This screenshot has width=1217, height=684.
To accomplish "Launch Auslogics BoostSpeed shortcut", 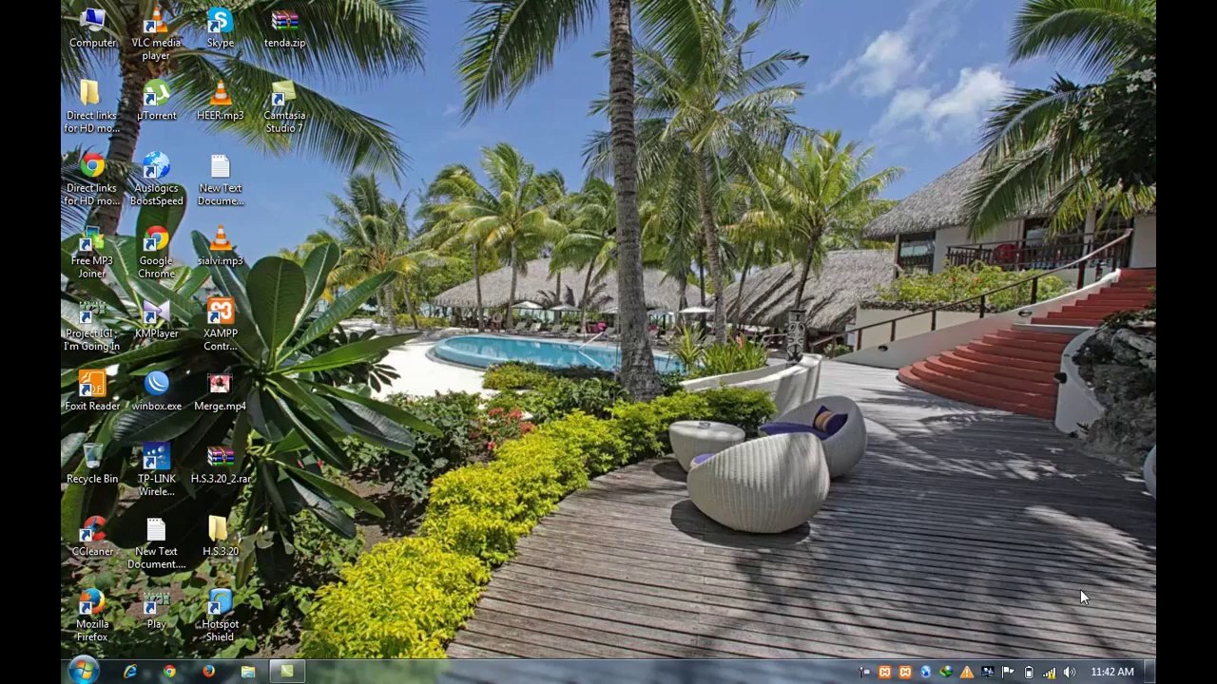I will pyautogui.click(x=156, y=180).
